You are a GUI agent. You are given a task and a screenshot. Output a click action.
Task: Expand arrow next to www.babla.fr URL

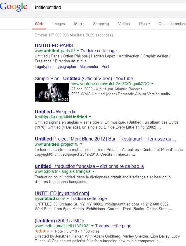click(93, 172)
